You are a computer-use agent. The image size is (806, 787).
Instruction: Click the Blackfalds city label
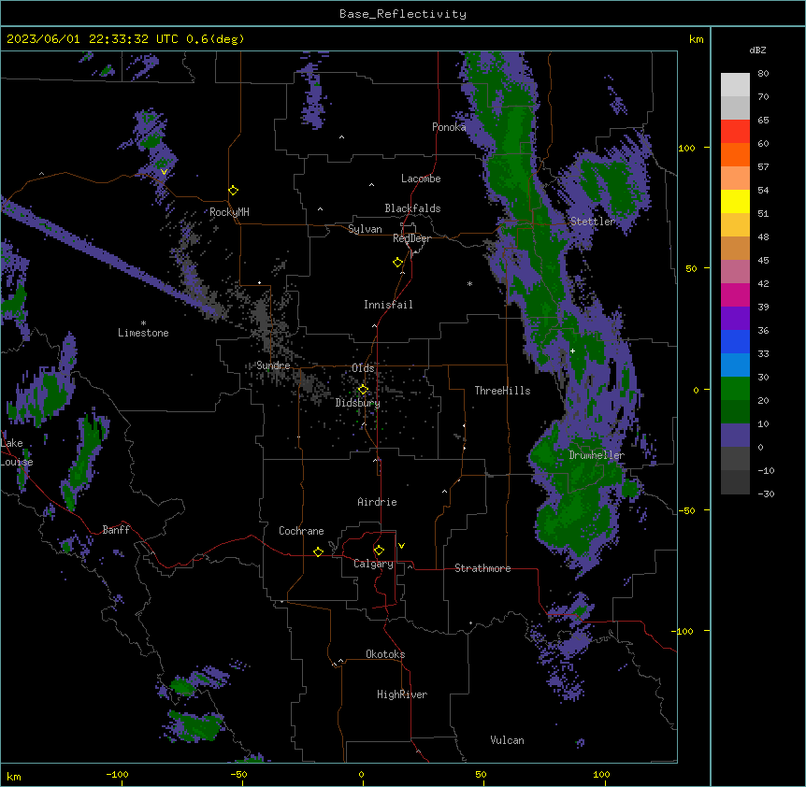coord(412,208)
